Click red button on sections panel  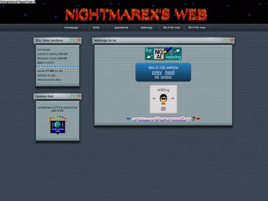coord(79,40)
